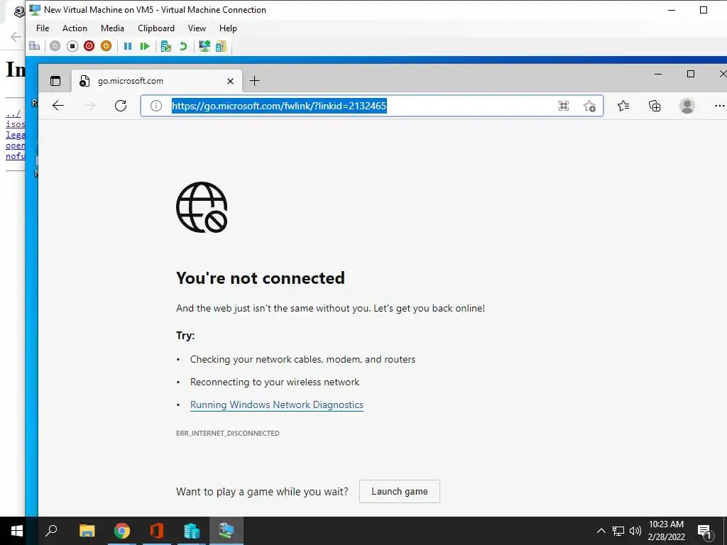
Task: Open the Help menu
Action: (x=228, y=28)
